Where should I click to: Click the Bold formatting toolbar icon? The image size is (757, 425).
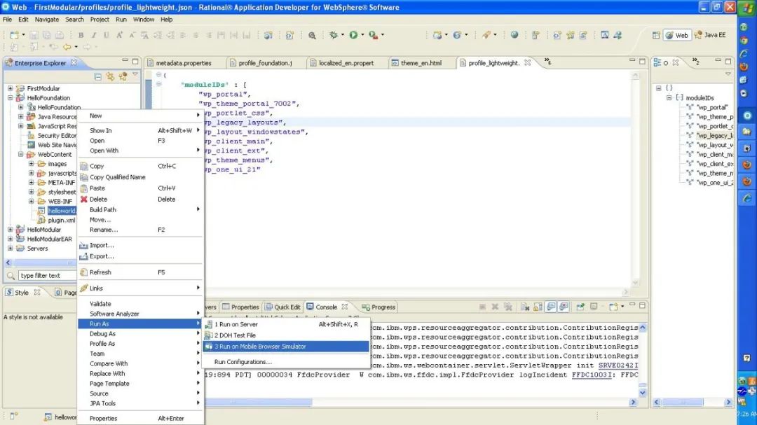(x=81, y=35)
